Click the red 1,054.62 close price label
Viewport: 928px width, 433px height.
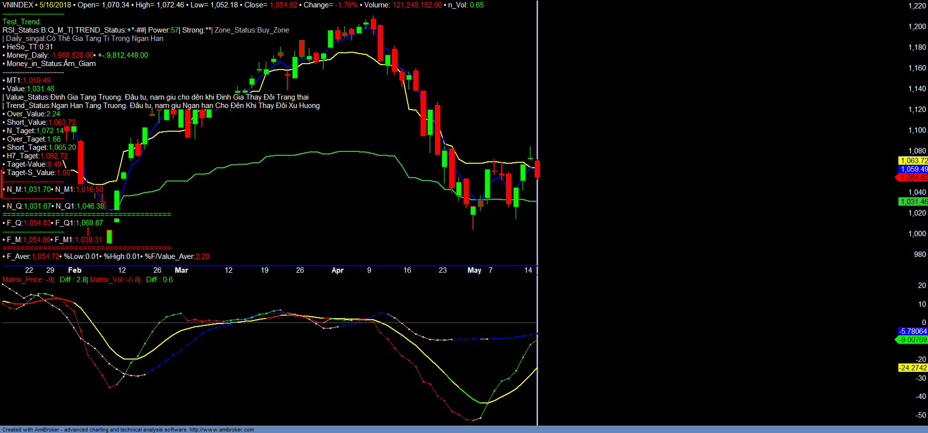click(913, 178)
